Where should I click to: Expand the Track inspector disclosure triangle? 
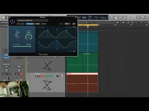point(2,25)
